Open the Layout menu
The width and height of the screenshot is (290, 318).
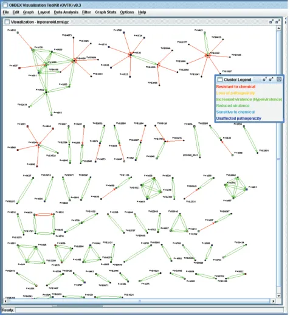pos(44,12)
